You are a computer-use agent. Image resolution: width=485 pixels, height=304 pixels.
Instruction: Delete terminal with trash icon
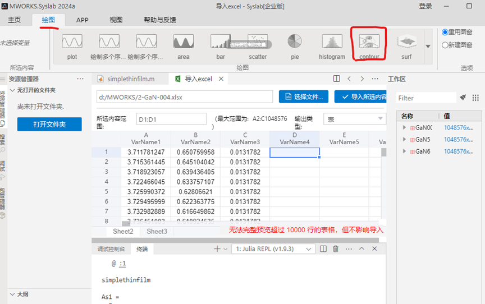336,249
